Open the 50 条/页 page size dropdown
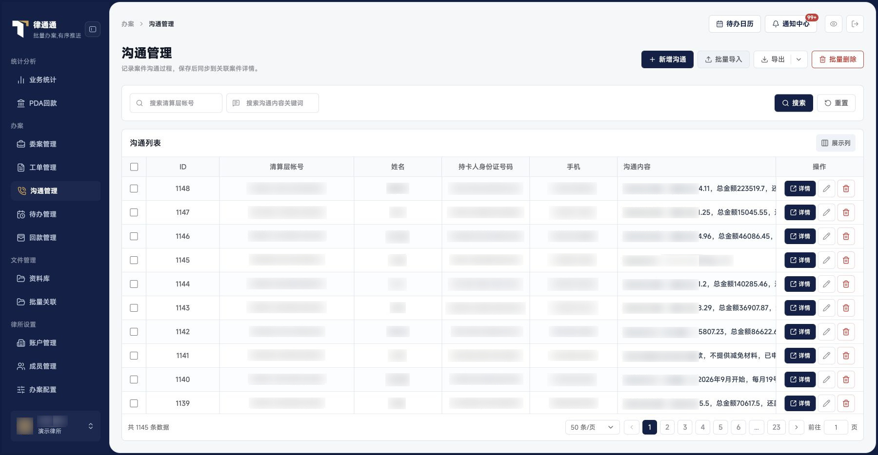This screenshot has height=455, width=878. (592, 427)
